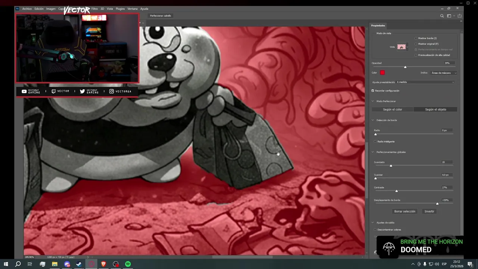Collapse the Detección de borde section

(373, 120)
